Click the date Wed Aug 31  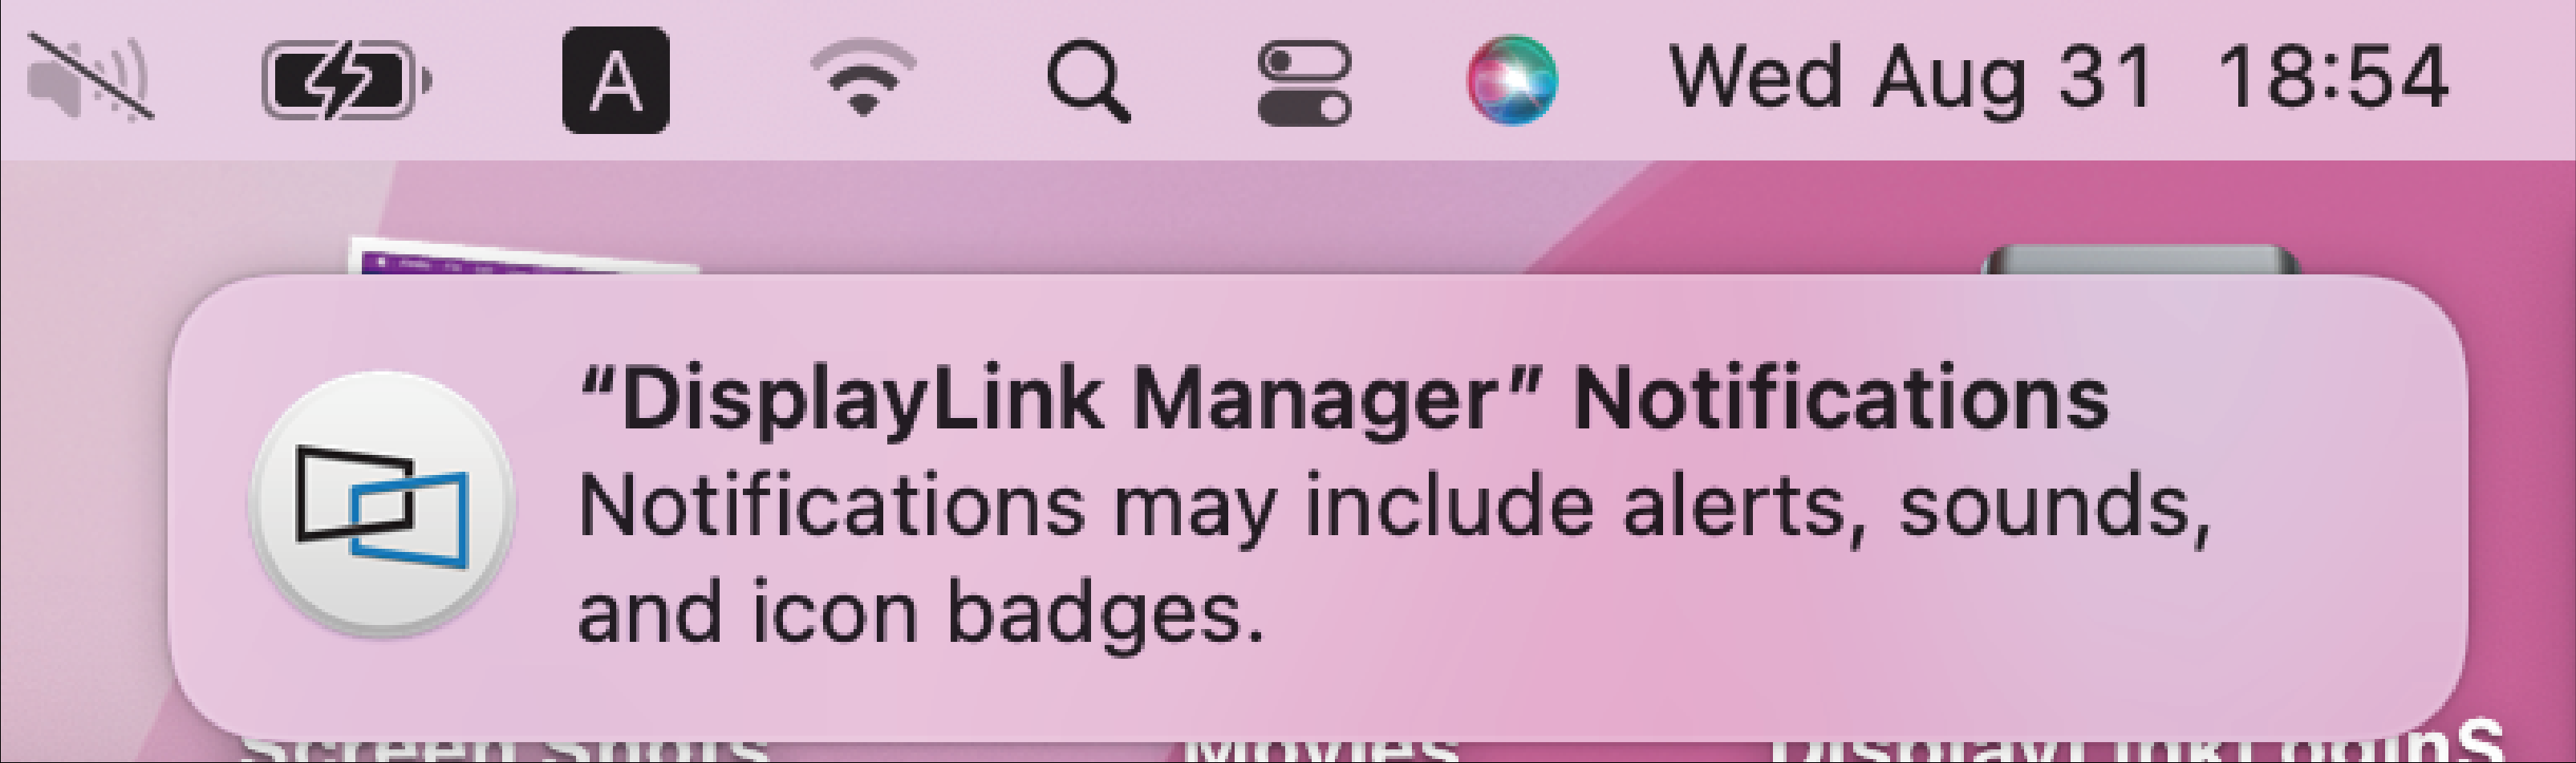(x=1910, y=78)
